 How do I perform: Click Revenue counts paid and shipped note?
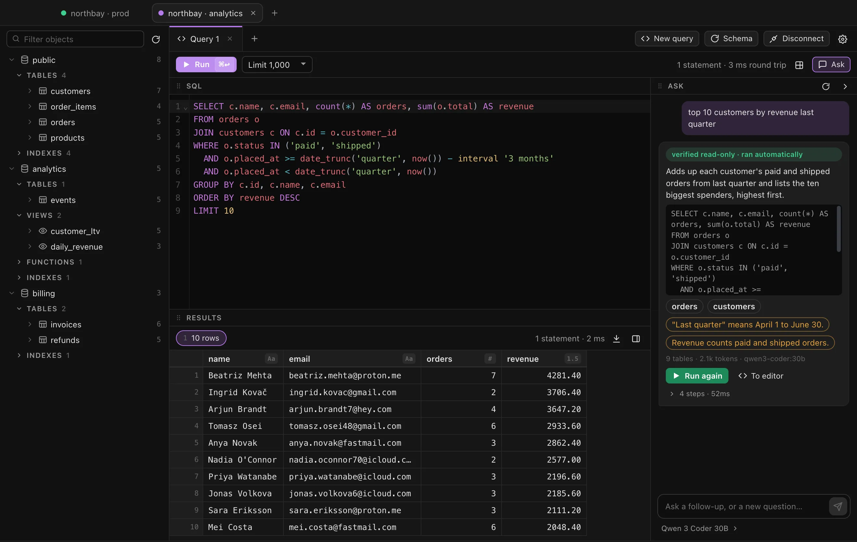pyautogui.click(x=750, y=343)
